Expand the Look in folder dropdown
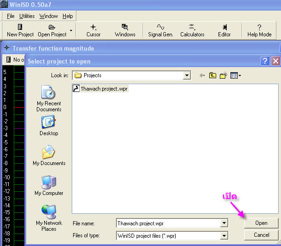281x246 pixels. (187, 75)
